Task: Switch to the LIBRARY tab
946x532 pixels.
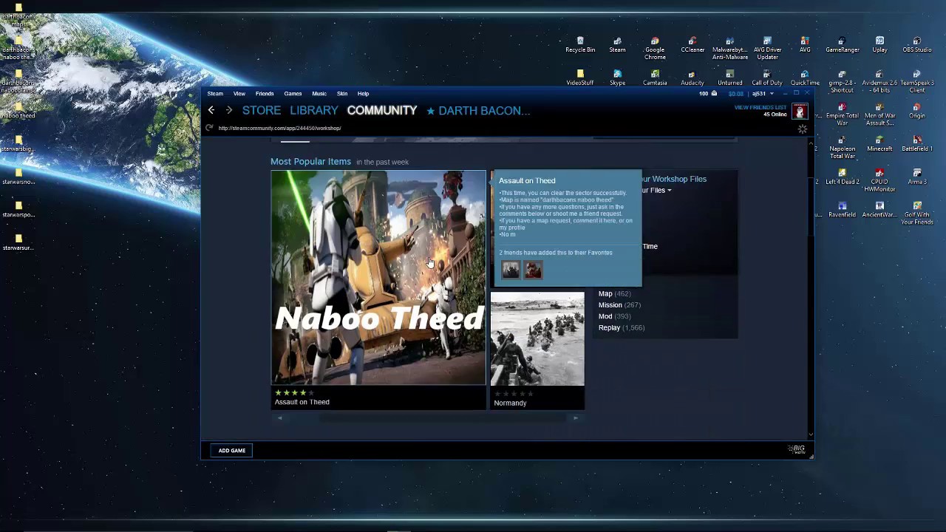Action: [x=314, y=111]
